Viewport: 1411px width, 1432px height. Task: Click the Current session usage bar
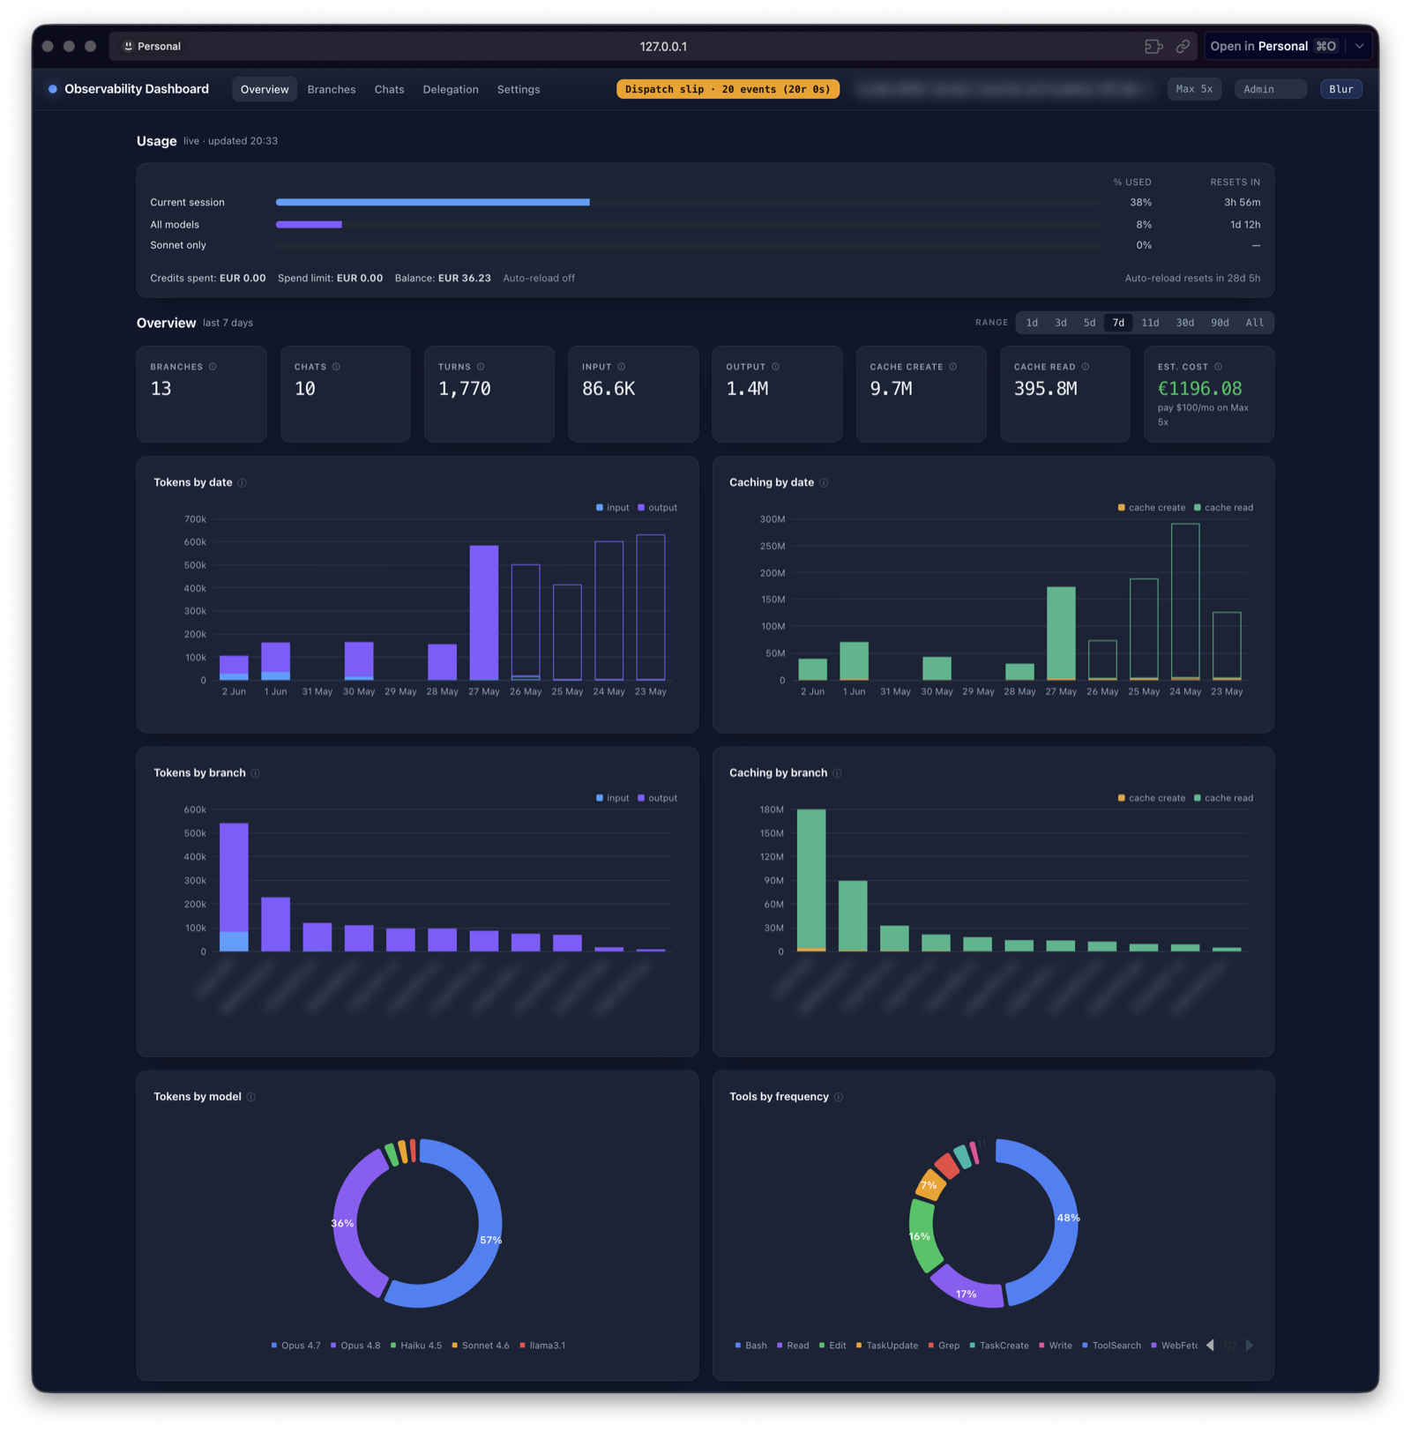point(688,202)
